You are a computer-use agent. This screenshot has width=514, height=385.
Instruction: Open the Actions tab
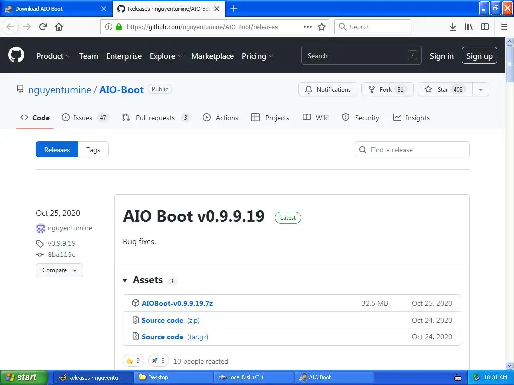(x=221, y=118)
